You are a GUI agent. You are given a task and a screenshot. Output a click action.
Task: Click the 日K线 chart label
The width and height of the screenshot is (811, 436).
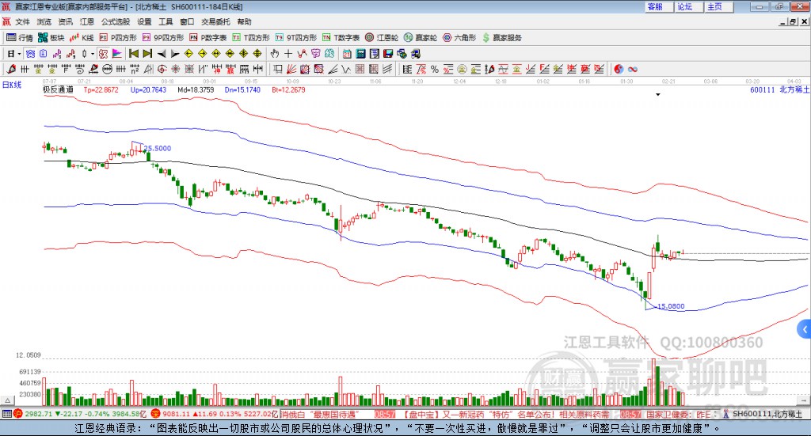pos(12,85)
